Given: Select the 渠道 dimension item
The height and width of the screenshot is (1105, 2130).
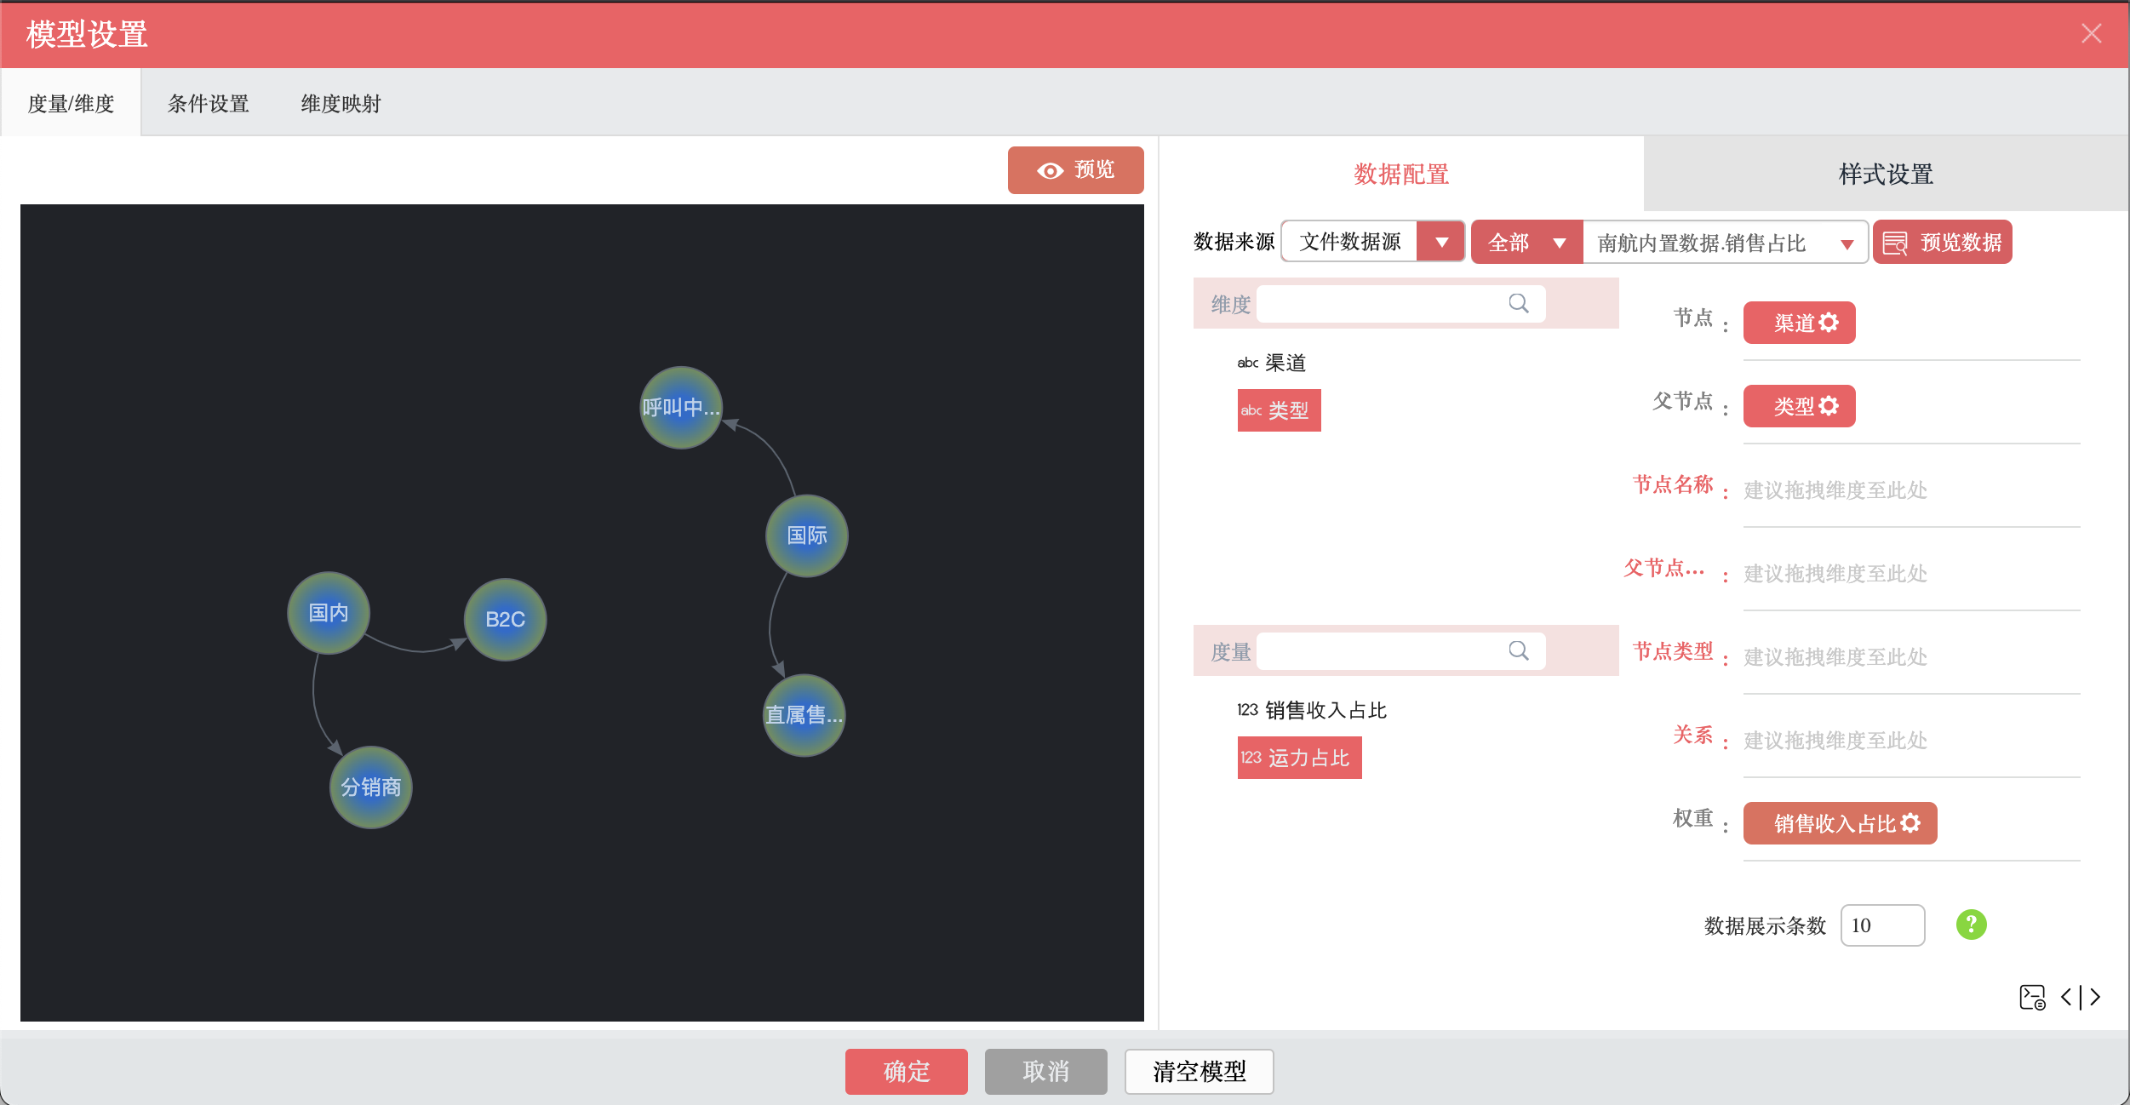Looking at the screenshot, I should coord(1272,363).
